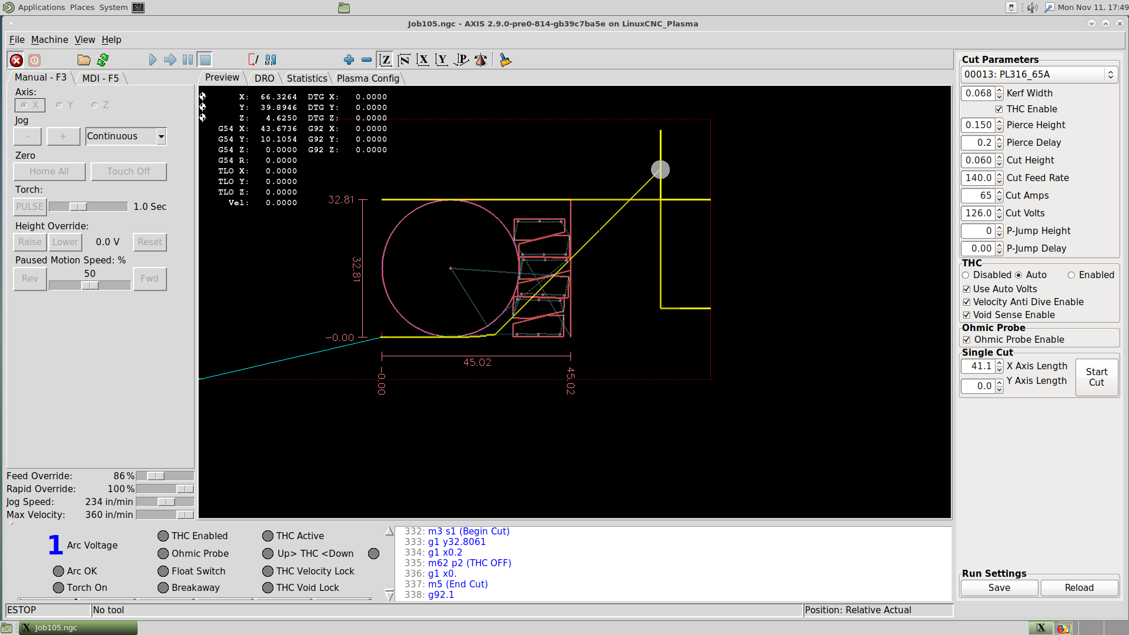Open a G-code file via folder icon
The image size is (1129, 635).
tap(84, 60)
